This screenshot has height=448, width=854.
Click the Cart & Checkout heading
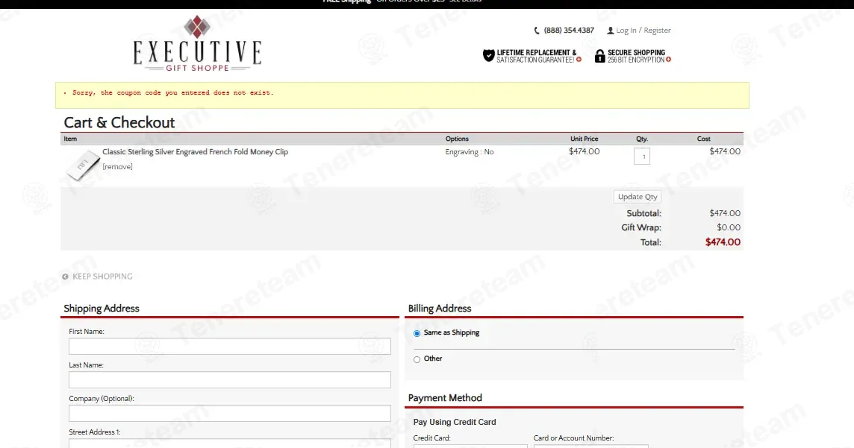119,122
